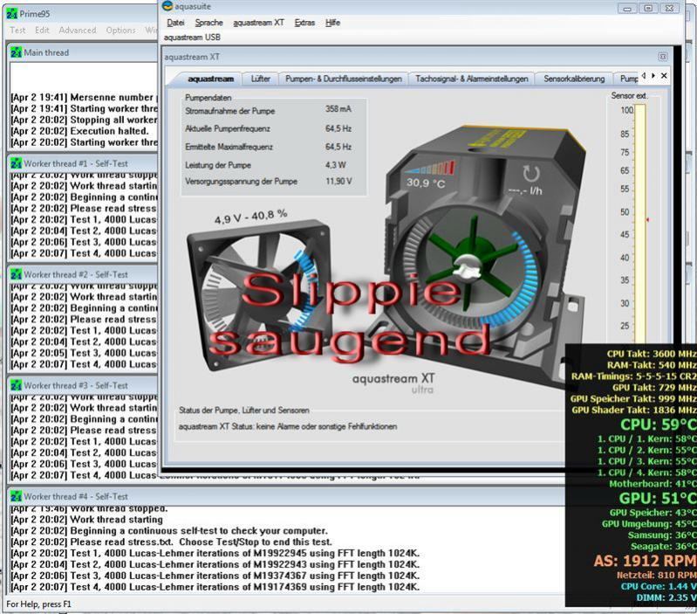The image size is (697, 614).
Task: Switch to Tachosignal- & Alarmeinstellungen tab
Action: (472, 79)
